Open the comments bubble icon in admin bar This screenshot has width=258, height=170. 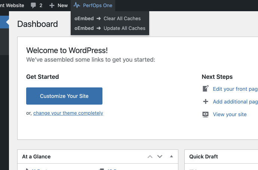[x=33, y=6]
